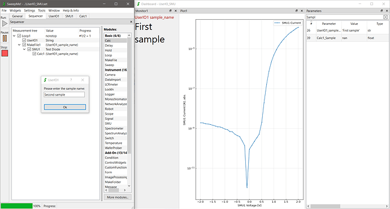Pause the measurement with the Pause icon

click(x=5, y=38)
